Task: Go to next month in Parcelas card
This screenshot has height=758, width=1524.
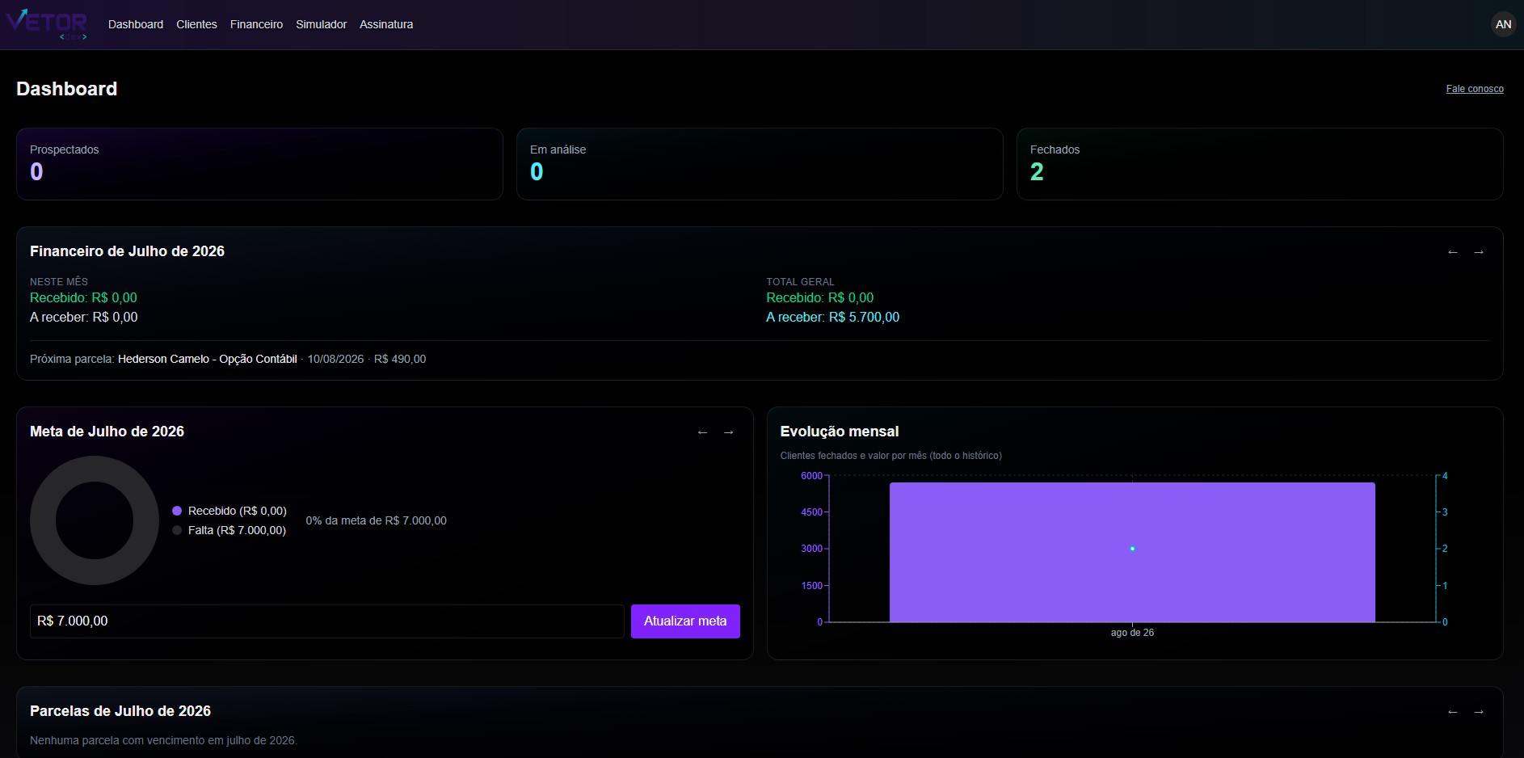Action: [1479, 712]
